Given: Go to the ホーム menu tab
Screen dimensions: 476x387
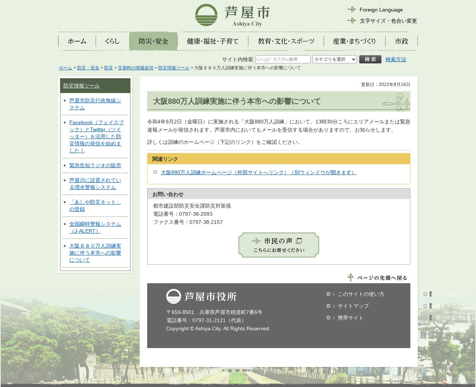Looking at the screenshot, I should [x=77, y=41].
